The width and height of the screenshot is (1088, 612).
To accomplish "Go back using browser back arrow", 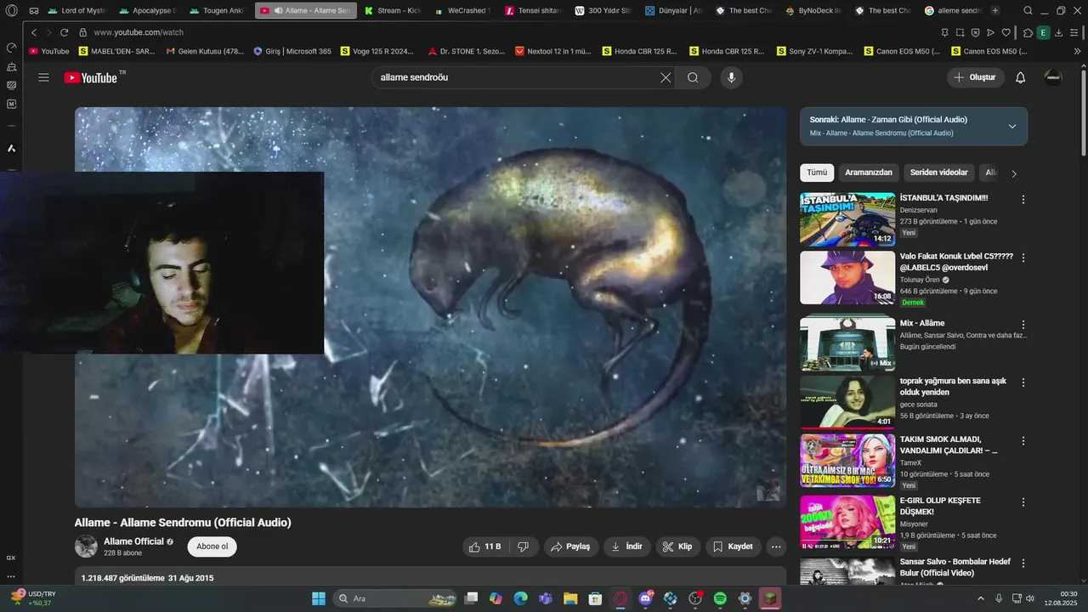I will [x=34, y=32].
